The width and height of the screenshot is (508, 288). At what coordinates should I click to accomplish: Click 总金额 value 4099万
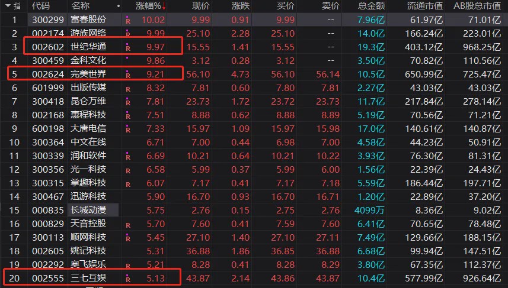click(x=369, y=210)
